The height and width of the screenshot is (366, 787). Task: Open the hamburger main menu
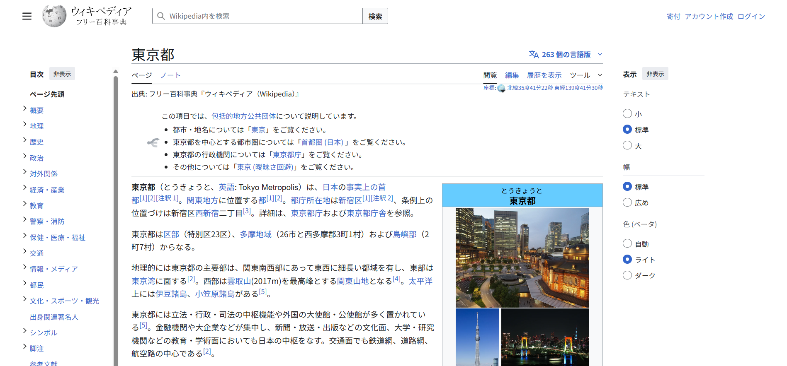tap(27, 16)
